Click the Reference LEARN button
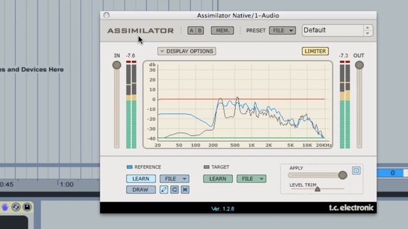This screenshot has width=408, height=229. pos(141,179)
